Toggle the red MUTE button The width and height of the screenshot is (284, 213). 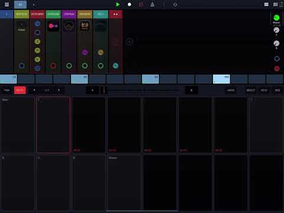20,90
